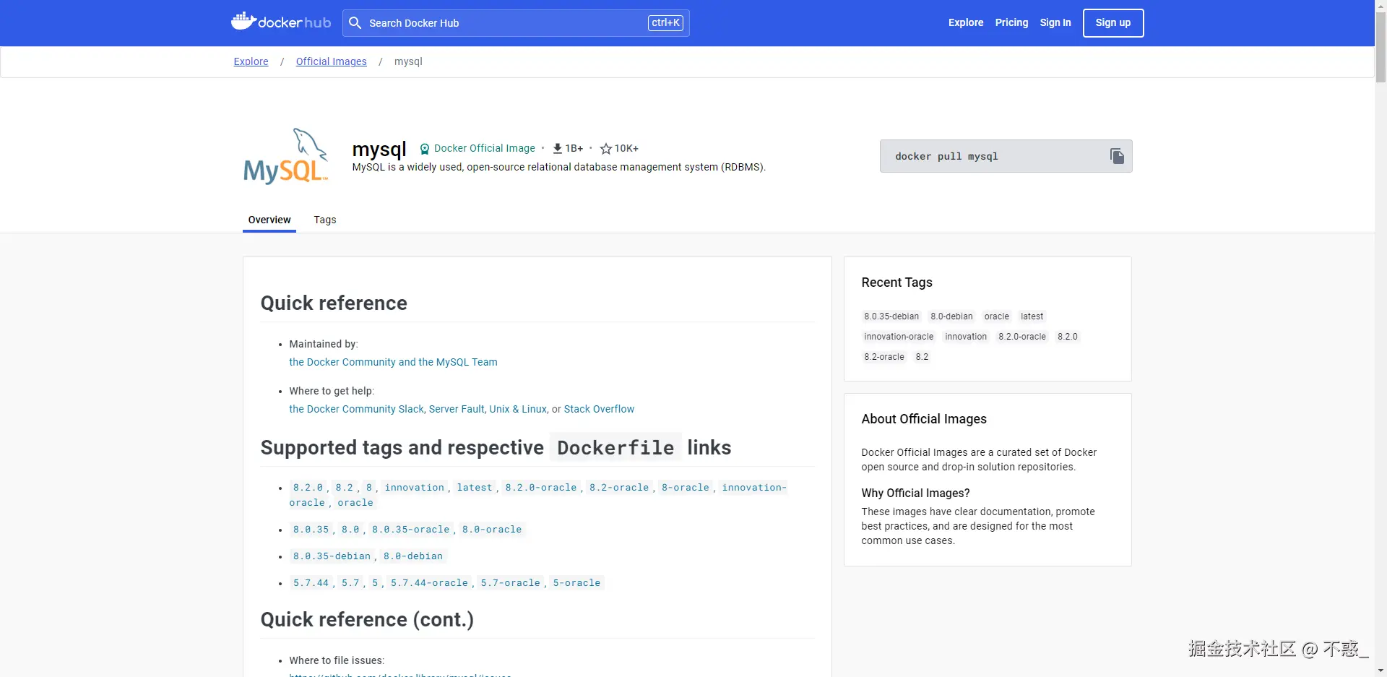
Task: Select the Overview tab
Action: [269, 220]
